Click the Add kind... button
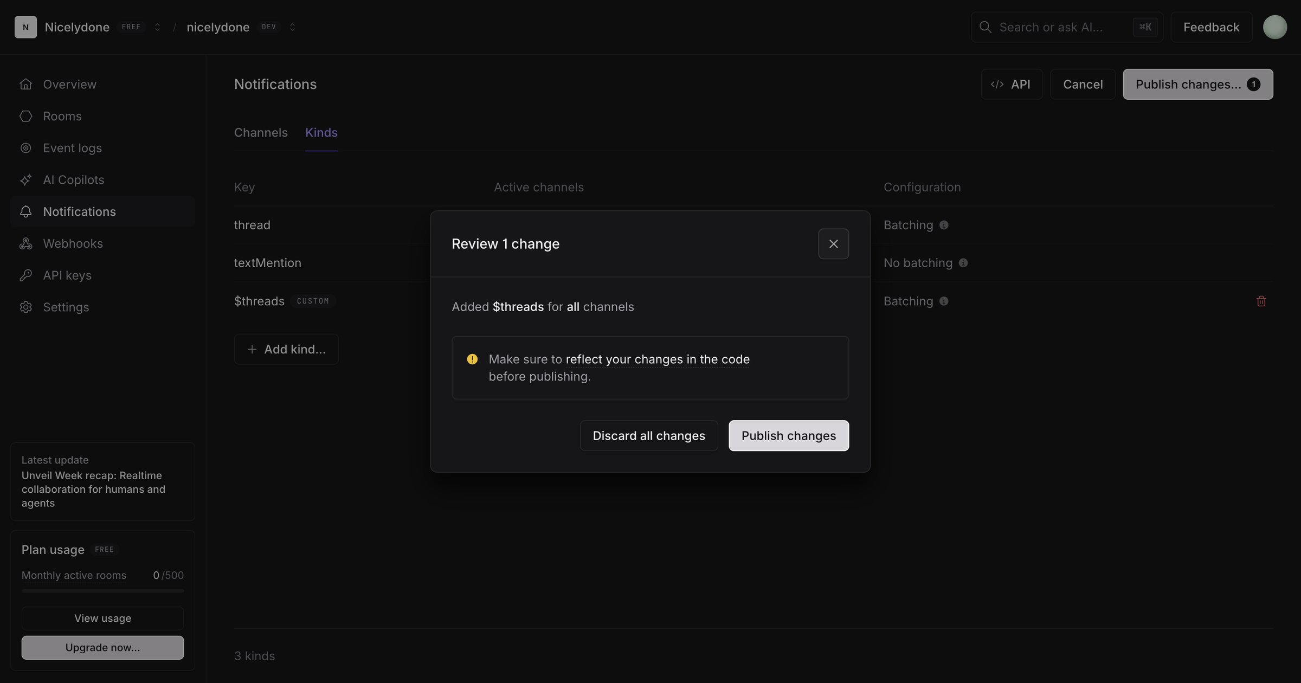 [x=286, y=350]
